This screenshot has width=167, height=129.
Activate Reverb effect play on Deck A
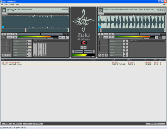click(28, 47)
